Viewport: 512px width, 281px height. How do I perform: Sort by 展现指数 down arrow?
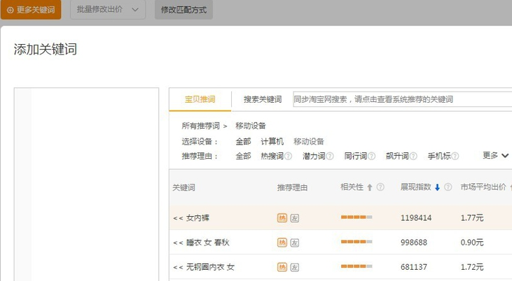coord(437,187)
